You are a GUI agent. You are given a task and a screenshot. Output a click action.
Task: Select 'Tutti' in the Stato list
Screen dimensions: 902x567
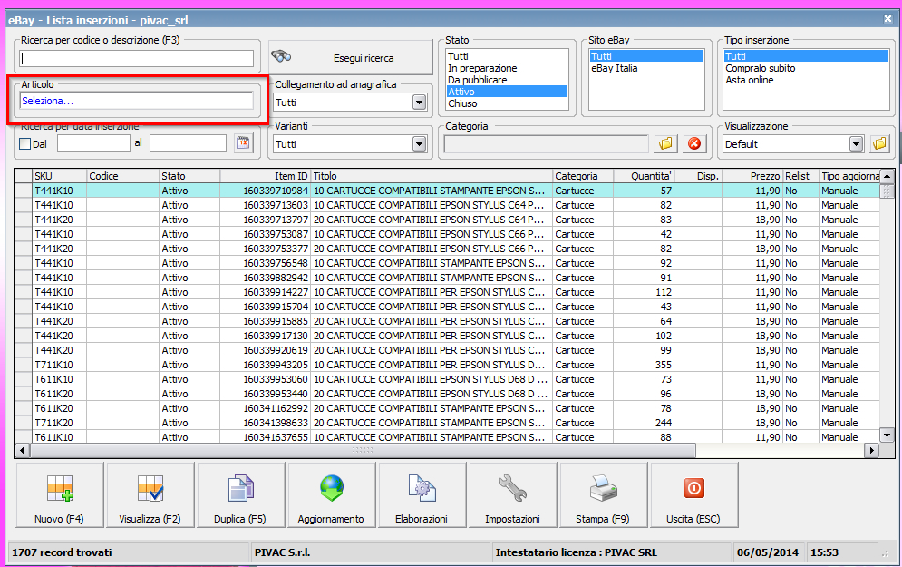(507, 56)
